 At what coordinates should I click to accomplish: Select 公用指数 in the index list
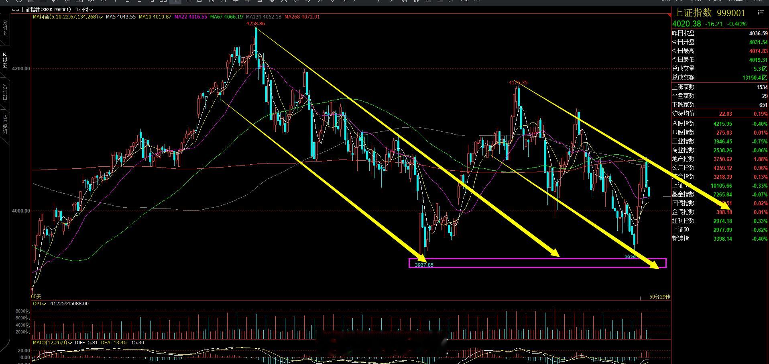coord(720,168)
